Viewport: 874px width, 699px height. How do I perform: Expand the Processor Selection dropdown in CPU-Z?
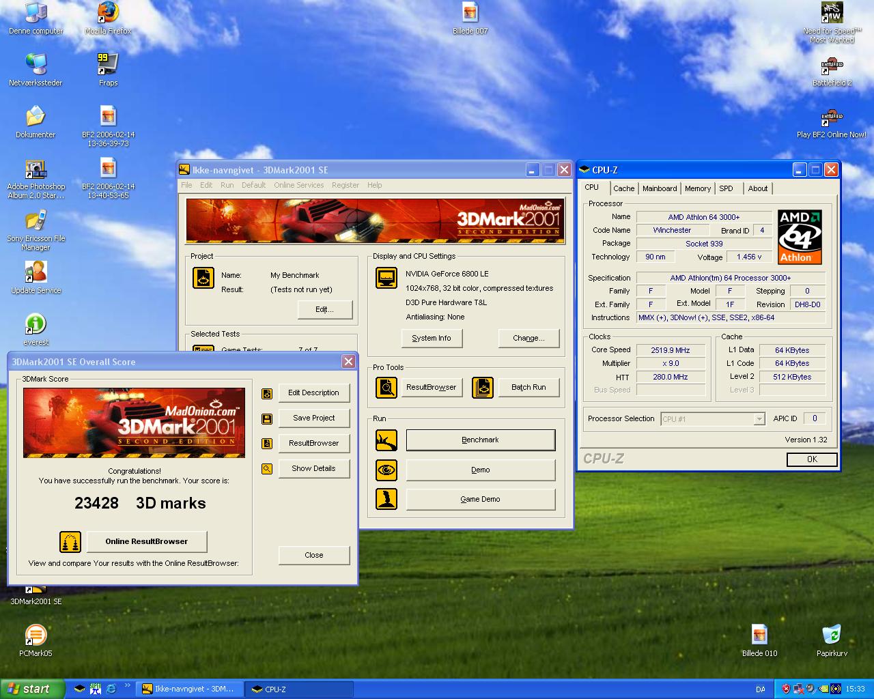click(759, 419)
